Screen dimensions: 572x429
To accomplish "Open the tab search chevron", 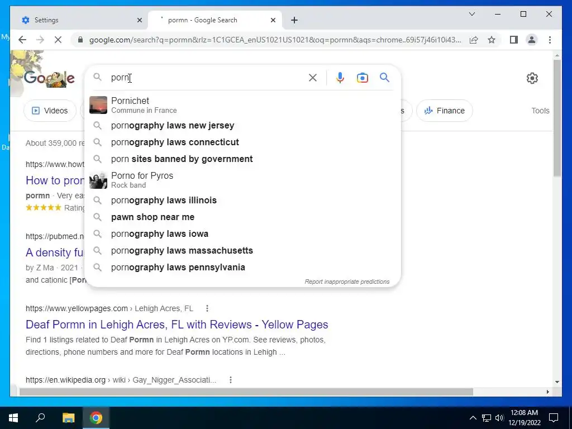I will click(x=471, y=14).
